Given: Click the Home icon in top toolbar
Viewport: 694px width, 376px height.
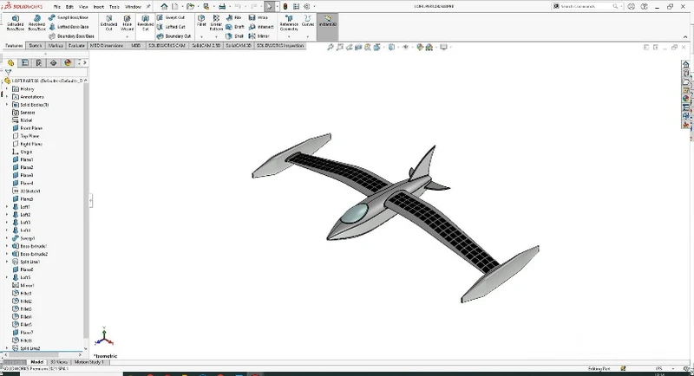Looking at the screenshot, I should [x=164, y=6].
